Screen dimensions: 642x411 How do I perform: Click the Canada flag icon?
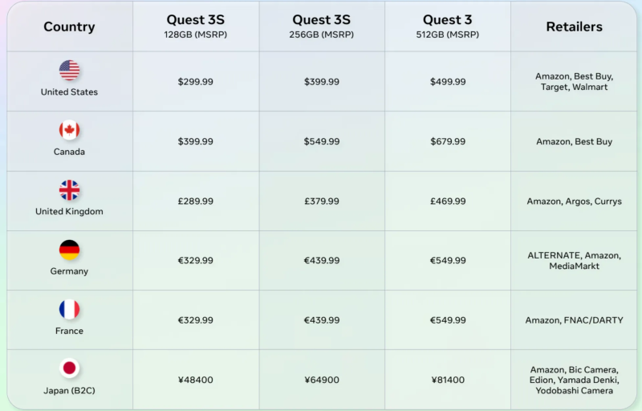pos(70,130)
